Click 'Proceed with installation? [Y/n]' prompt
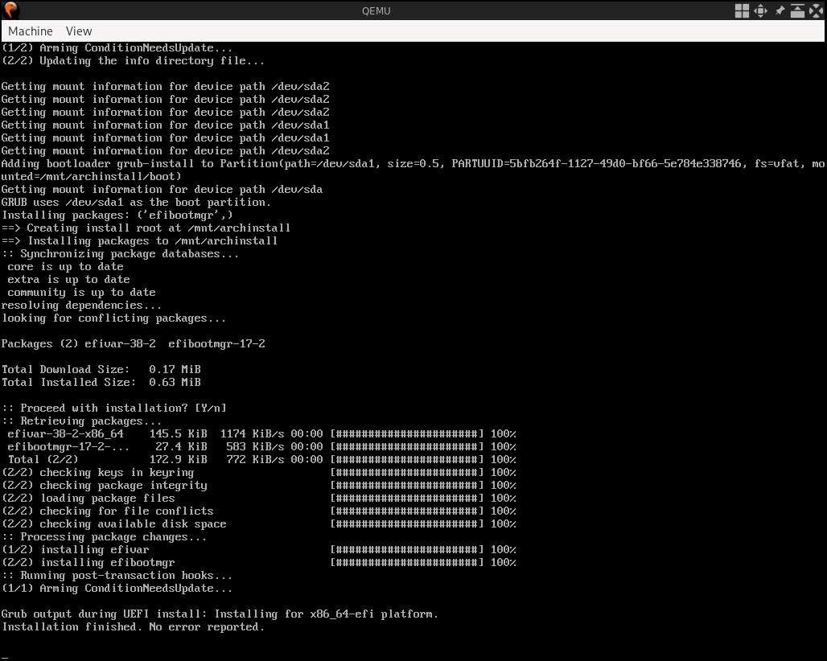The width and height of the screenshot is (827, 661). tap(114, 408)
